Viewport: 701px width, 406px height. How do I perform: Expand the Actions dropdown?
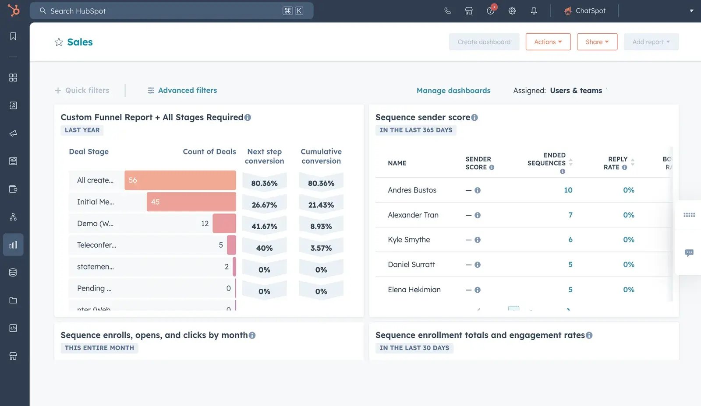coord(548,42)
